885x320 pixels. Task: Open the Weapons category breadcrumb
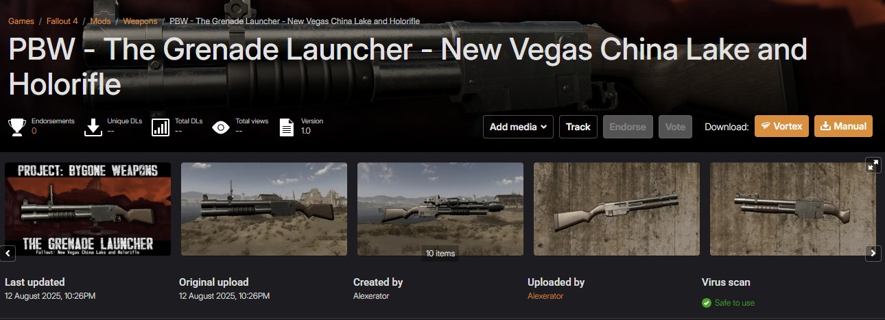pyautogui.click(x=140, y=21)
